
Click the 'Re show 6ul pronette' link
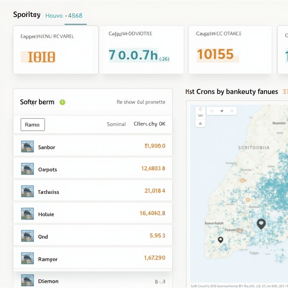[x=141, y=102]
